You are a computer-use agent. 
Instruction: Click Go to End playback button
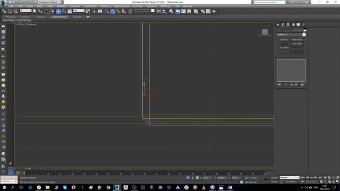pyautogui.click(x=320, y=178)
